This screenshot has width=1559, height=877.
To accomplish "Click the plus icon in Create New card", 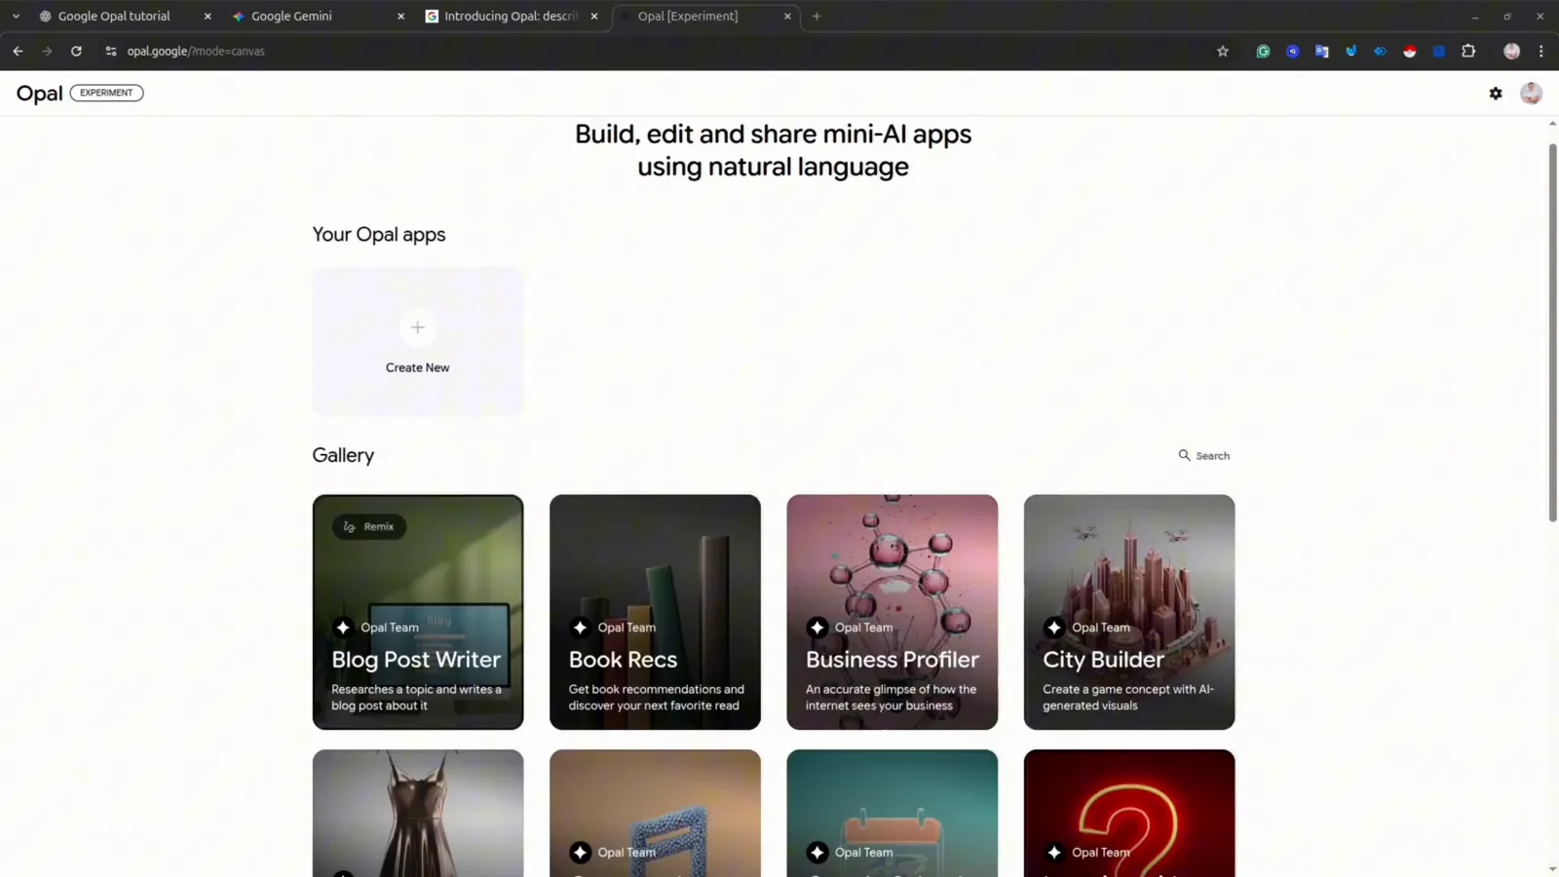I will 417,327.
